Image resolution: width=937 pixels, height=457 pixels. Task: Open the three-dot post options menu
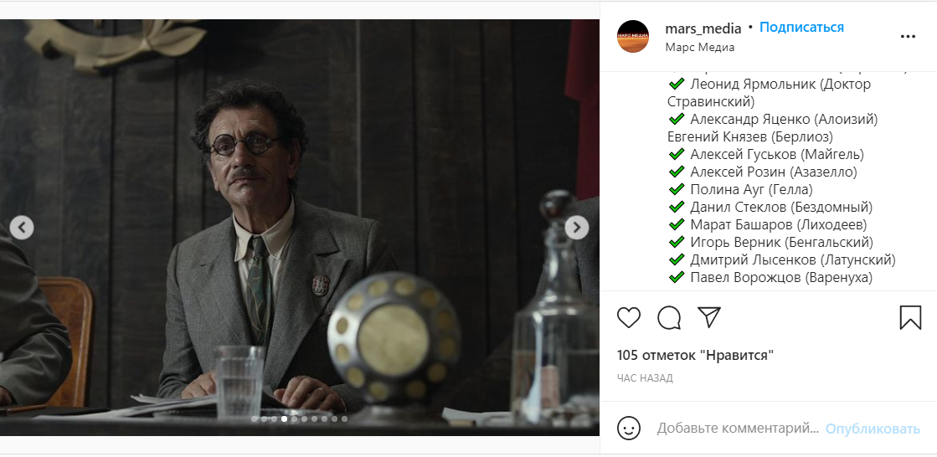(908, 37)
